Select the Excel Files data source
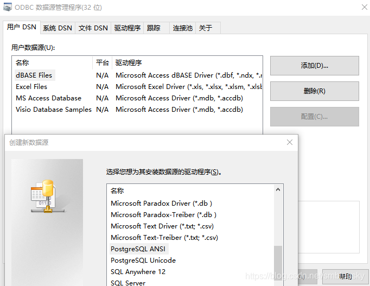 point(31,87)
